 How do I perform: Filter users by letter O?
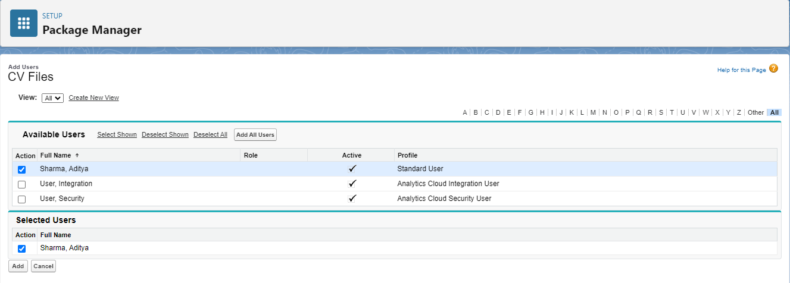pos(616,112)
